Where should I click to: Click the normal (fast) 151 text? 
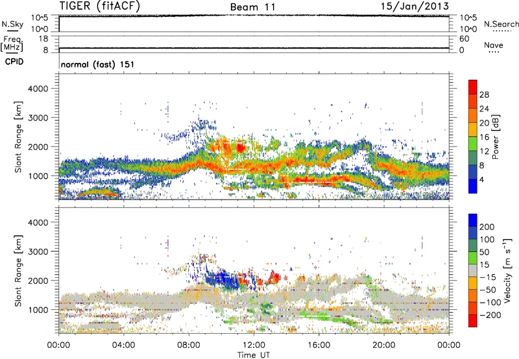pyautogui.click(x=98, y=64)
